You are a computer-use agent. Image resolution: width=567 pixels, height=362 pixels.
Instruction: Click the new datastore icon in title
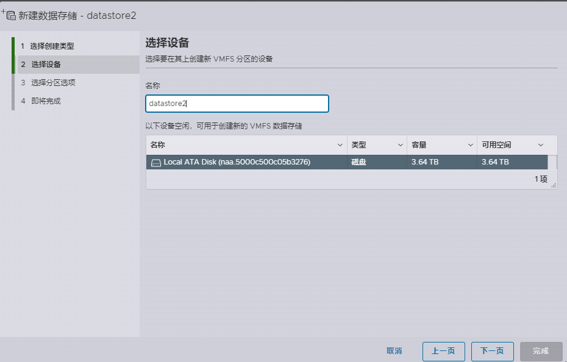[9, 15]
